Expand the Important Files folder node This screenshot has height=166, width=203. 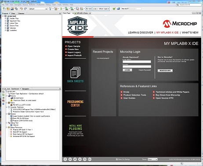pyautogui.click(x=5, y=21)
